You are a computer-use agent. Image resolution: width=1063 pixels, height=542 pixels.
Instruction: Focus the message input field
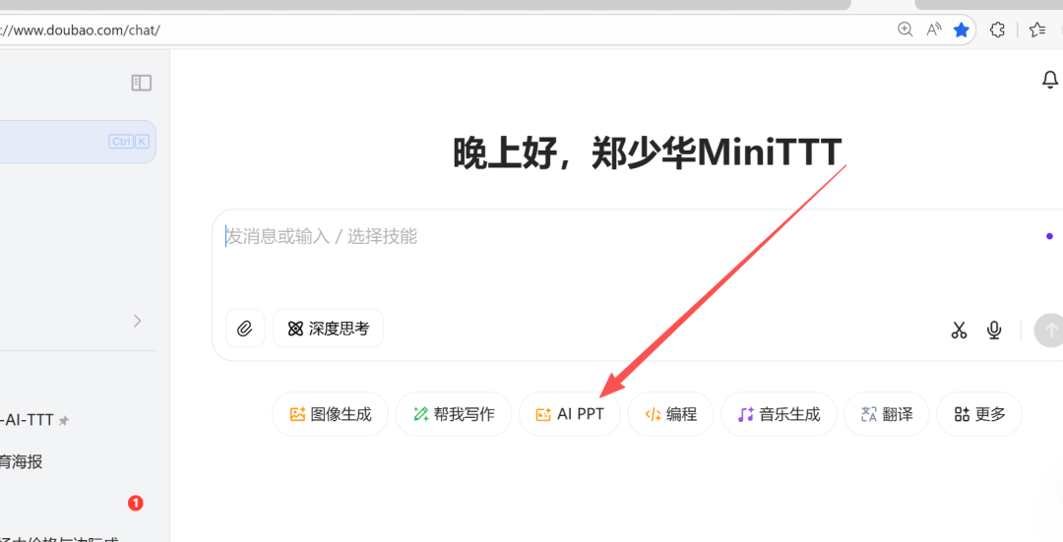click(631, 236)
